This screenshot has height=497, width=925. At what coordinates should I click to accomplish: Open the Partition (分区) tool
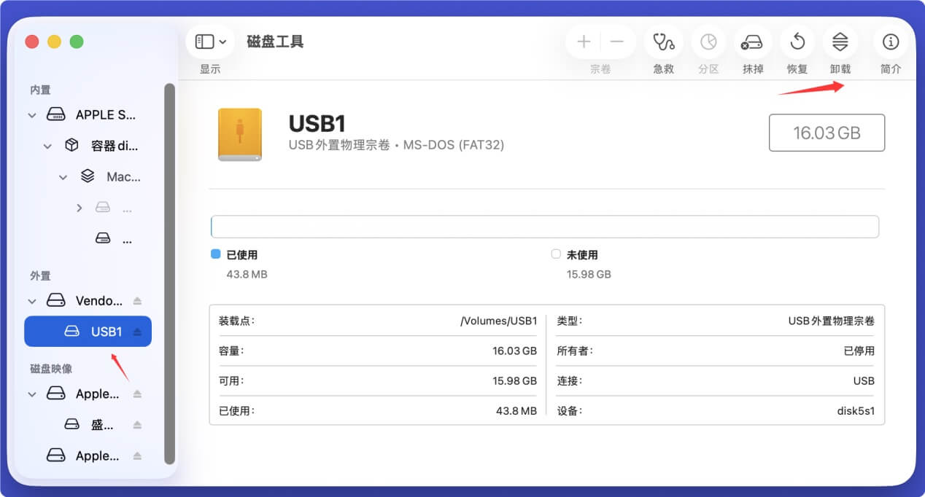point(708,42)
